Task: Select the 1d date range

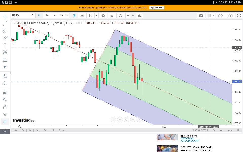Action: point(53,130)
